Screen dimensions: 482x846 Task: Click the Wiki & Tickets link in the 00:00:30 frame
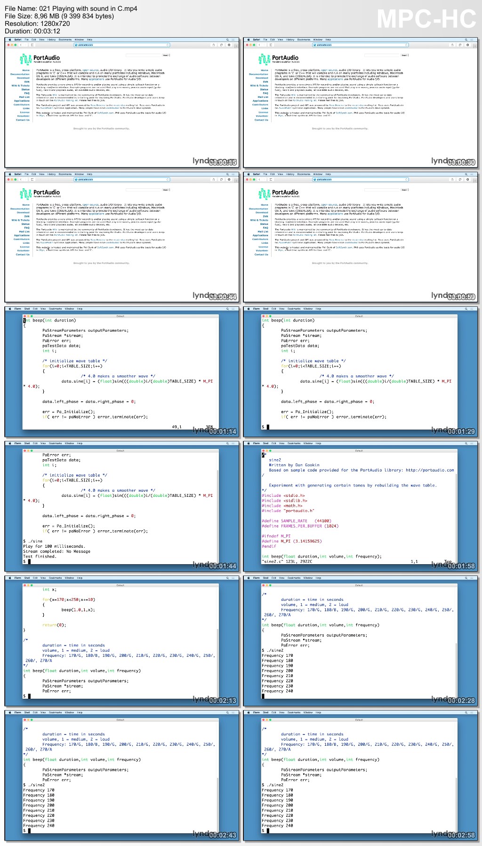pyautogui.click(x=259, y=86)
